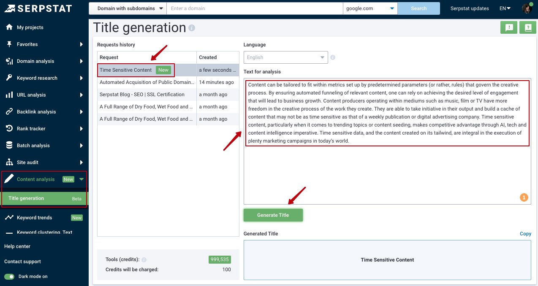538x286 pixels.
Task: Click the 999,535 credits value
Action: pos(220,260)
